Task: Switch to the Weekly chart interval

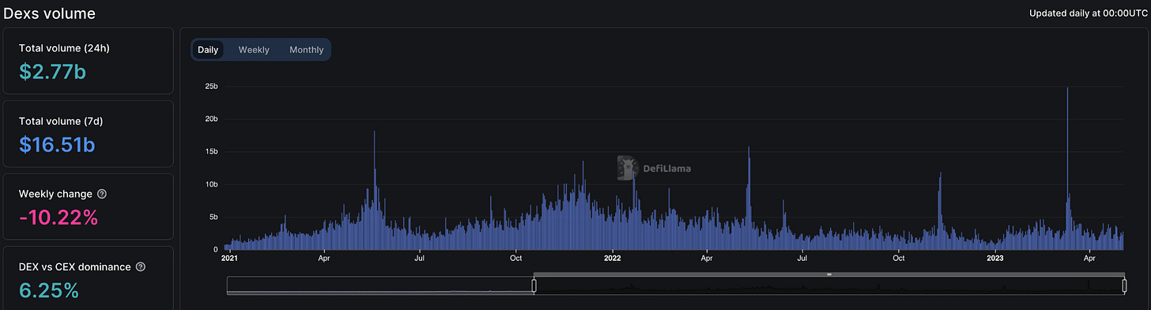Action: click(254, 50)
